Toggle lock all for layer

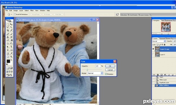[x=165, y=45]
